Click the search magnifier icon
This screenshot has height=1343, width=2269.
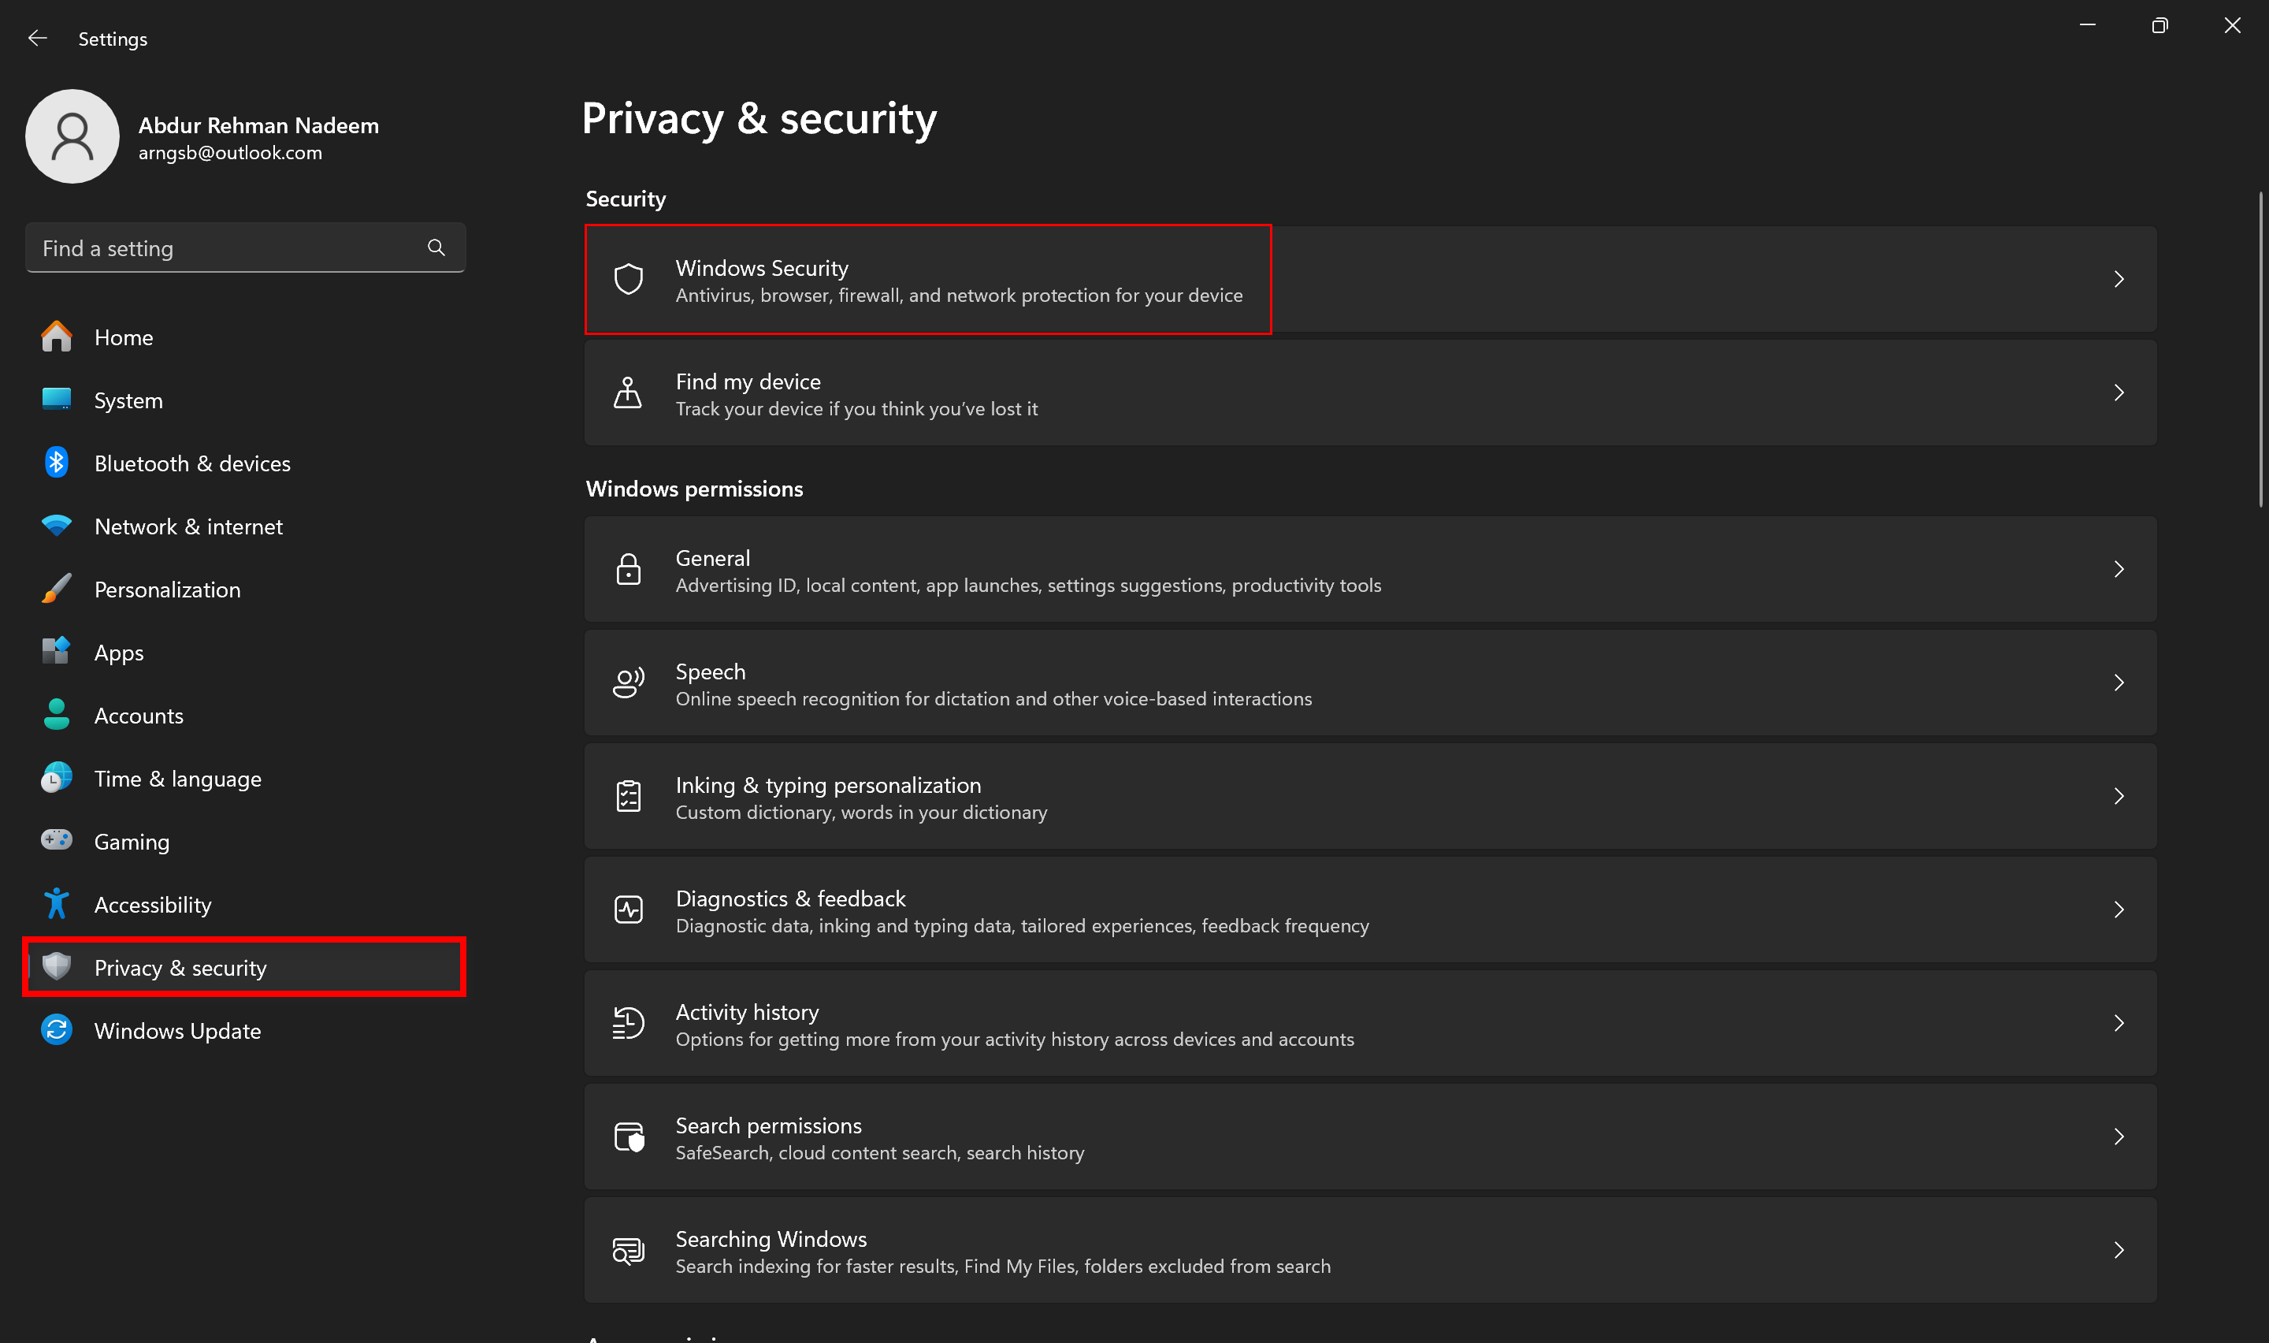pos(436,247)
